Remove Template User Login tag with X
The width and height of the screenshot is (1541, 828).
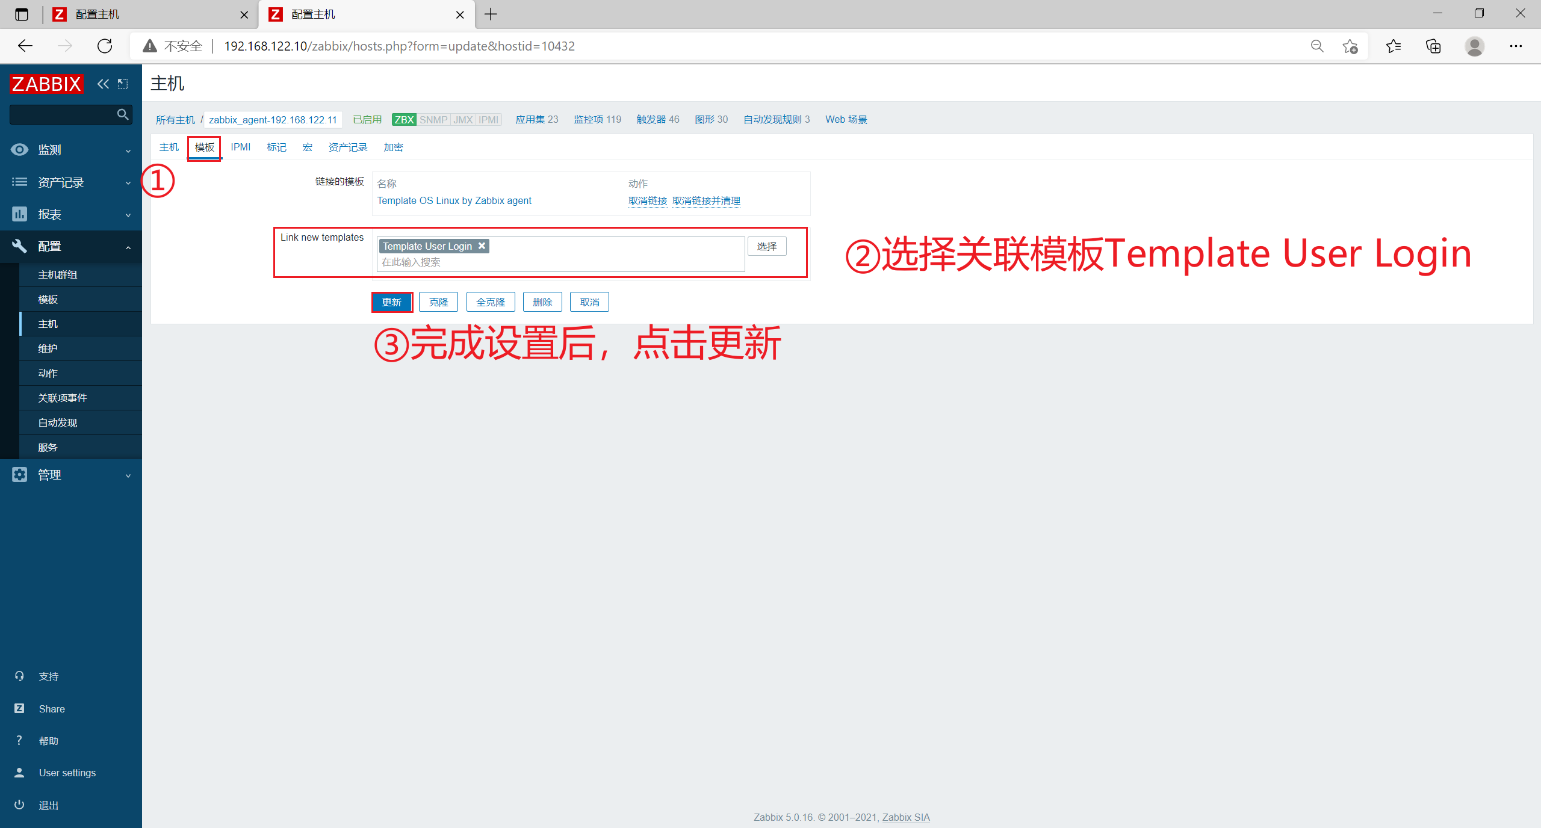[x=482, y=246]
